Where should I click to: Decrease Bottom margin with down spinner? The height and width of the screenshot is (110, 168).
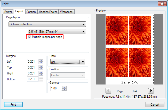[41, 80]
